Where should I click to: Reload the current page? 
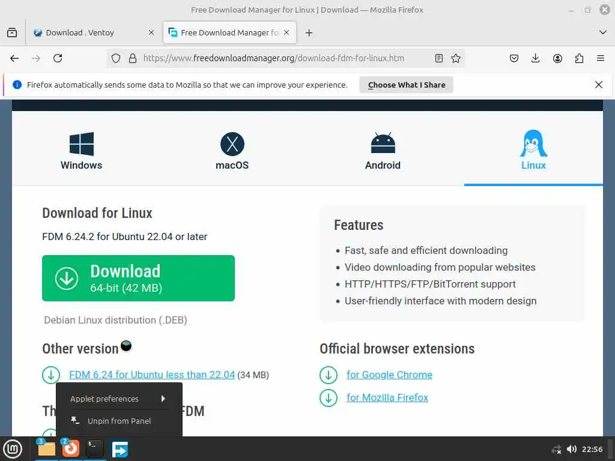[58, 58]
